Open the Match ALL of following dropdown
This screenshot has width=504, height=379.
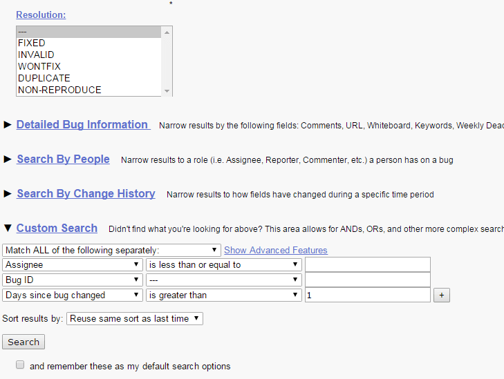(x=111, y=250)
